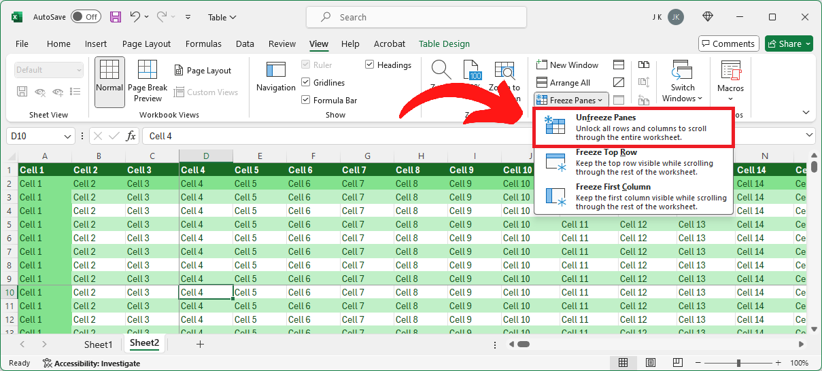
Task: Add a new sheet with plus button
Action: point(200,344)
